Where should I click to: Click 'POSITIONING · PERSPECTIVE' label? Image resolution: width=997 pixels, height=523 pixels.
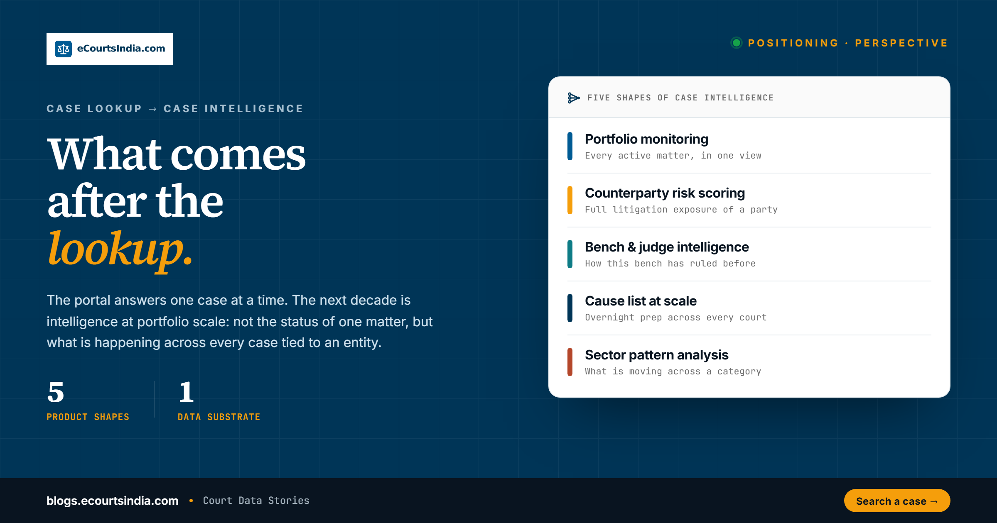tap(847, 43)
